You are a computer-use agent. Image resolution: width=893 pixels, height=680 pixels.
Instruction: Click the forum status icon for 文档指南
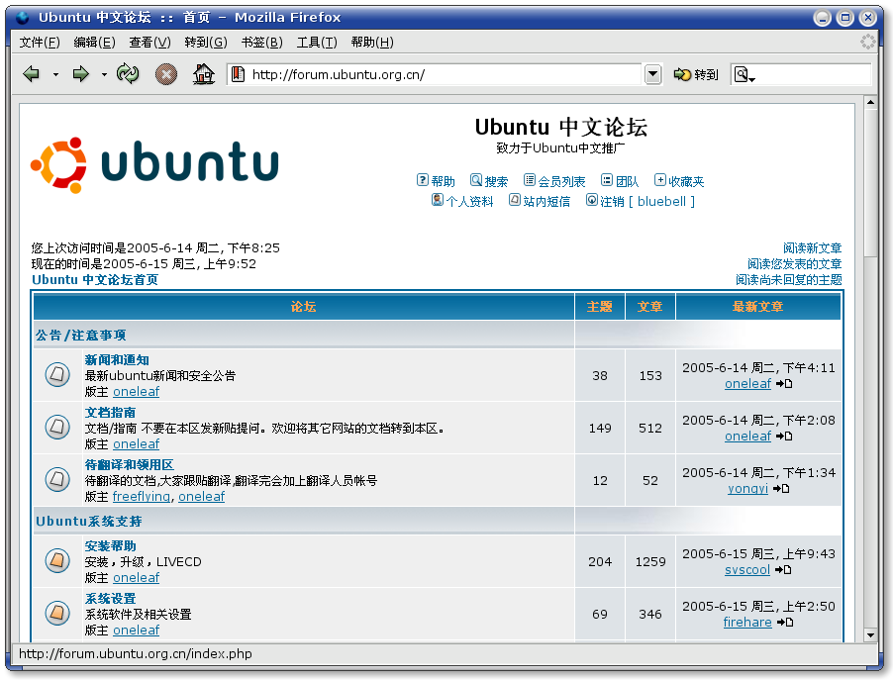(57, 428)
